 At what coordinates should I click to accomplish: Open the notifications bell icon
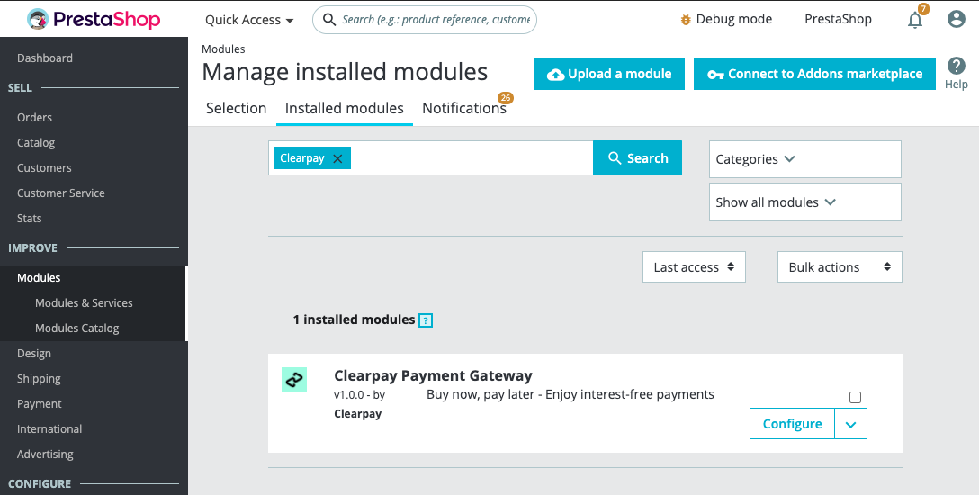point(915,20)
